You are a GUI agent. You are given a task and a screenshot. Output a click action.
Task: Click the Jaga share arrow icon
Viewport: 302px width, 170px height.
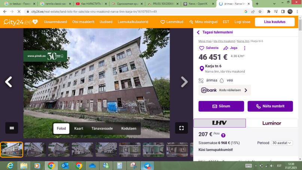pos(226,48)
